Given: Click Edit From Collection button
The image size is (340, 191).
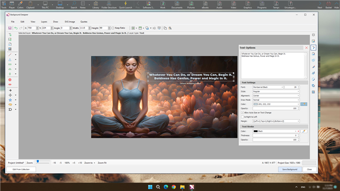Looking at the screenshot, I should (21, 169).
